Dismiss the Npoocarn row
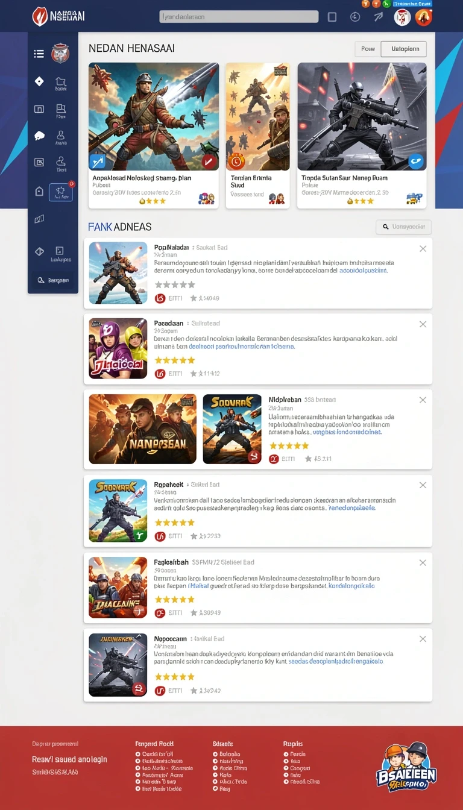 423,639
